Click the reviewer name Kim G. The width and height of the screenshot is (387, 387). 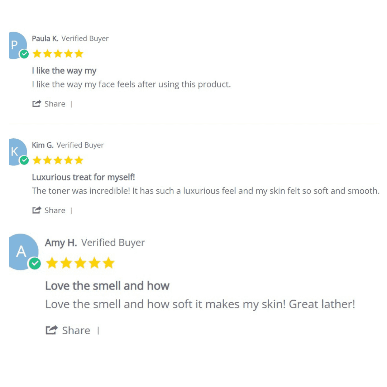[x=43, y=145]
